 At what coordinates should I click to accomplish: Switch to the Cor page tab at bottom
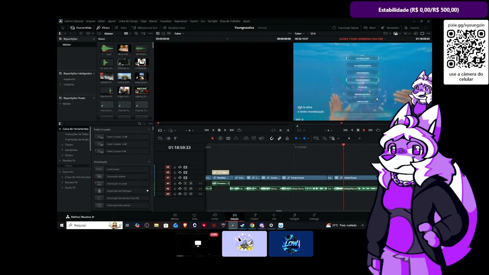coord(274,217)
